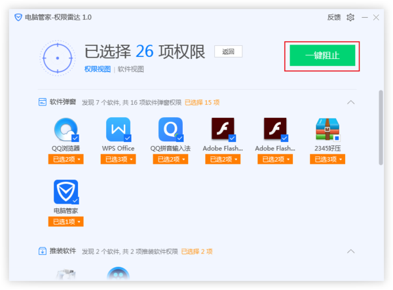Minimize the 权限雷达 window
The width and height of the screenshot is (393, 290).
pyautogui.click(x=365, y=18)
